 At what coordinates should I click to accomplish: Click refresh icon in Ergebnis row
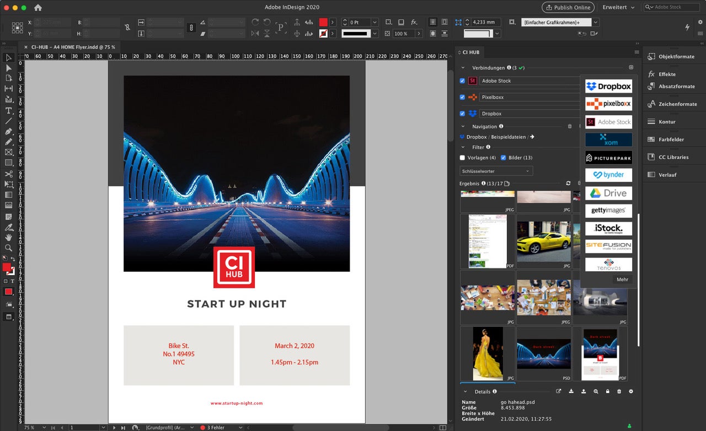click(568, 184)
